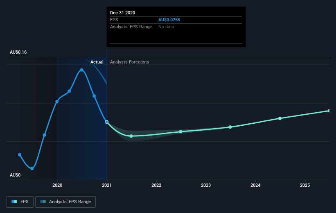Select the forecast data point for mid-2022
Viewport: 336px width, 213px height.
(x=180, y=131)
